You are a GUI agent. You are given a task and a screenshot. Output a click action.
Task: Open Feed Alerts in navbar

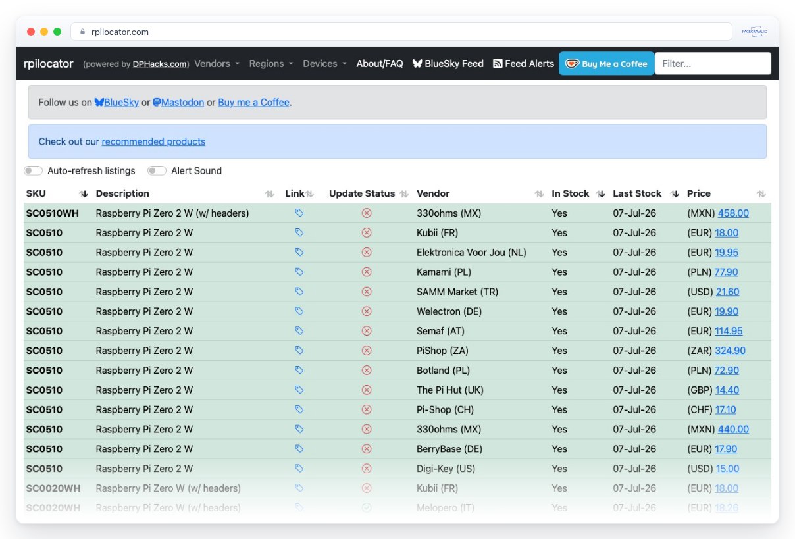(524, 64)
